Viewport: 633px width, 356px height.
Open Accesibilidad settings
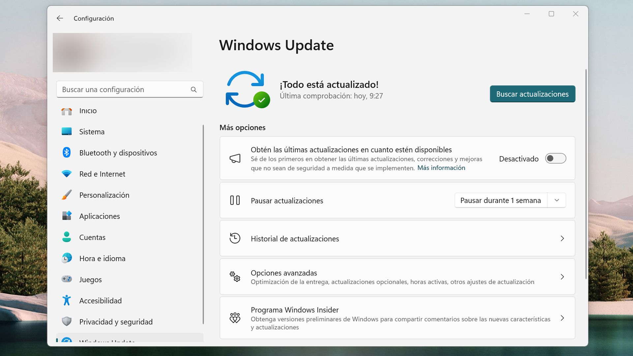[x=129, y=301]
